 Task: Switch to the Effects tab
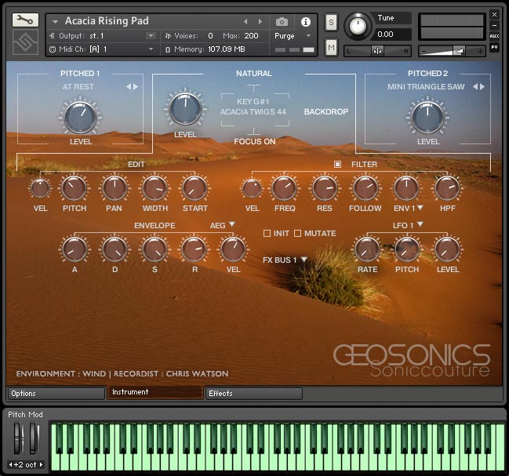tap(253, 393)
